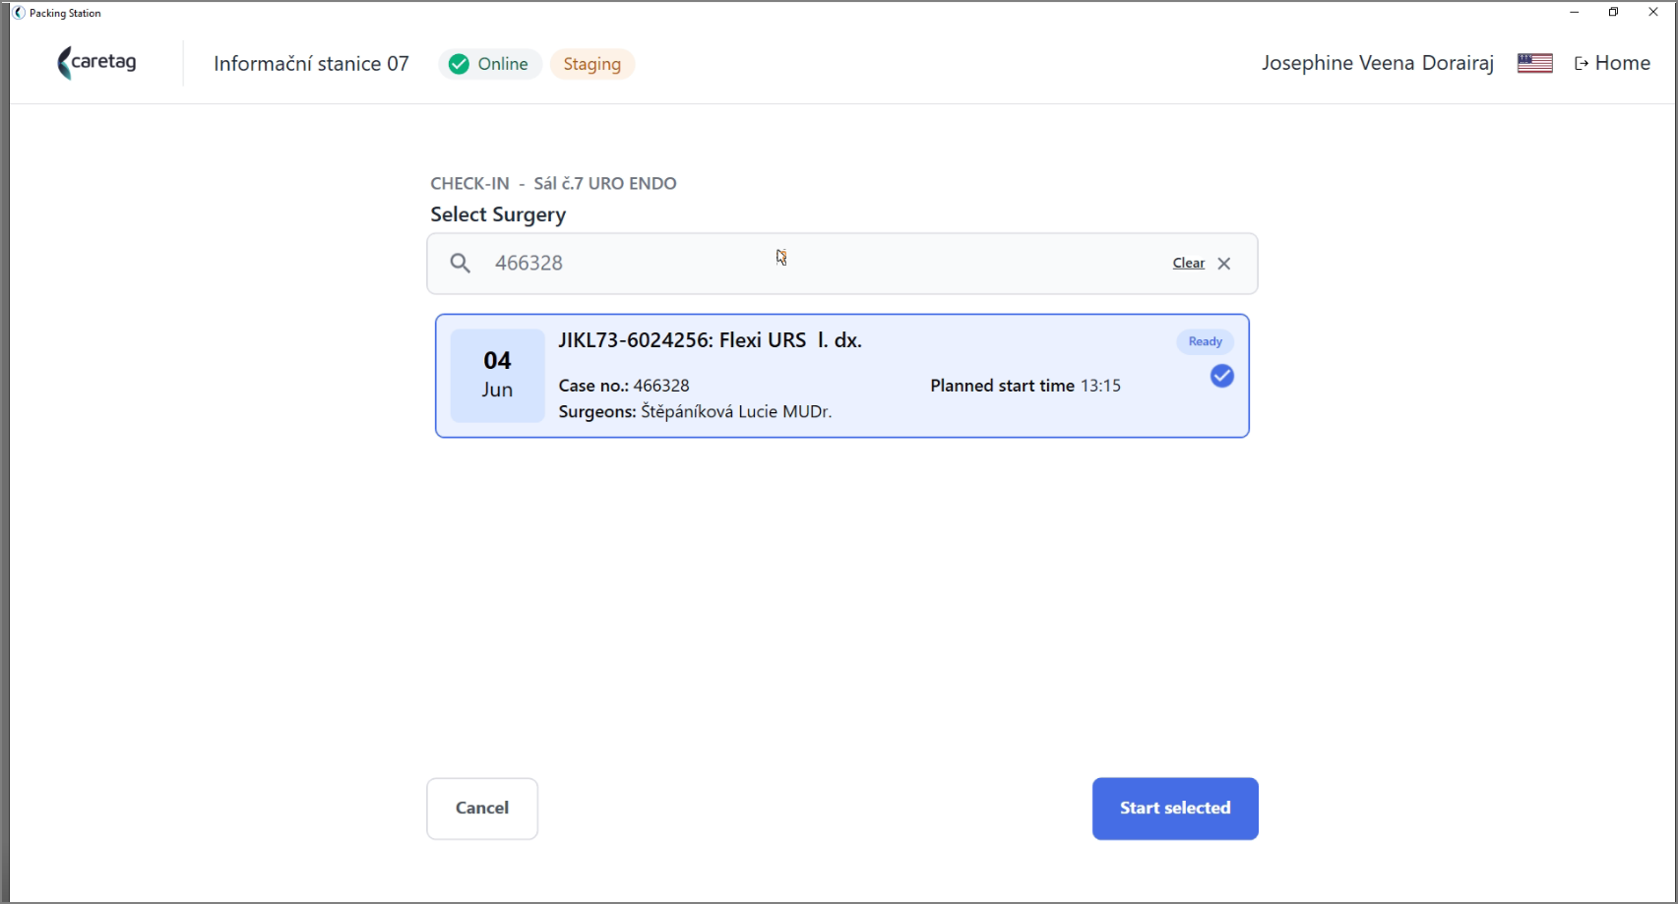Select the 04 Jun date tile

pyautogui.click(x=497, y=375)
